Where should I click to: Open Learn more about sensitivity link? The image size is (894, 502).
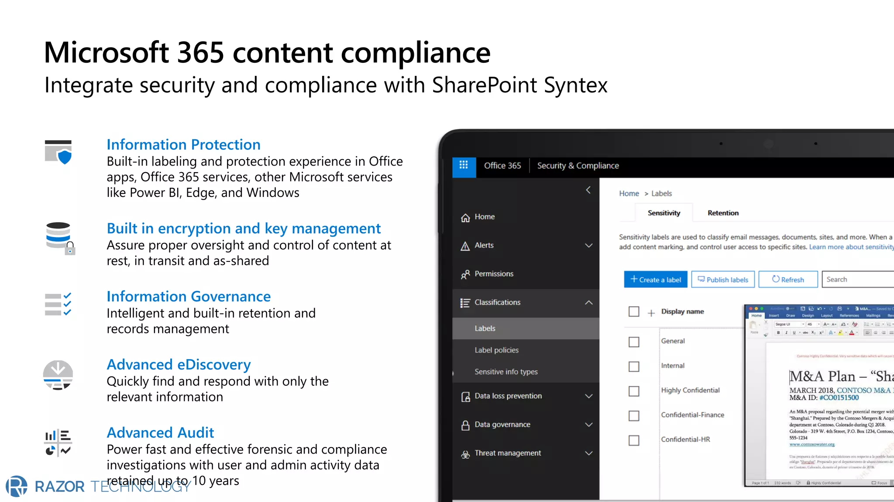pyautogui.click(x=851, y=247)
